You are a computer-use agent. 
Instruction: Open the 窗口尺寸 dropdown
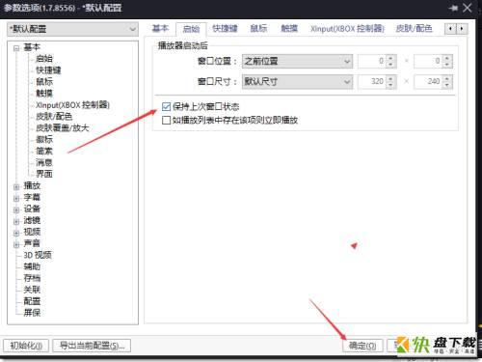[x=297, y=81]
